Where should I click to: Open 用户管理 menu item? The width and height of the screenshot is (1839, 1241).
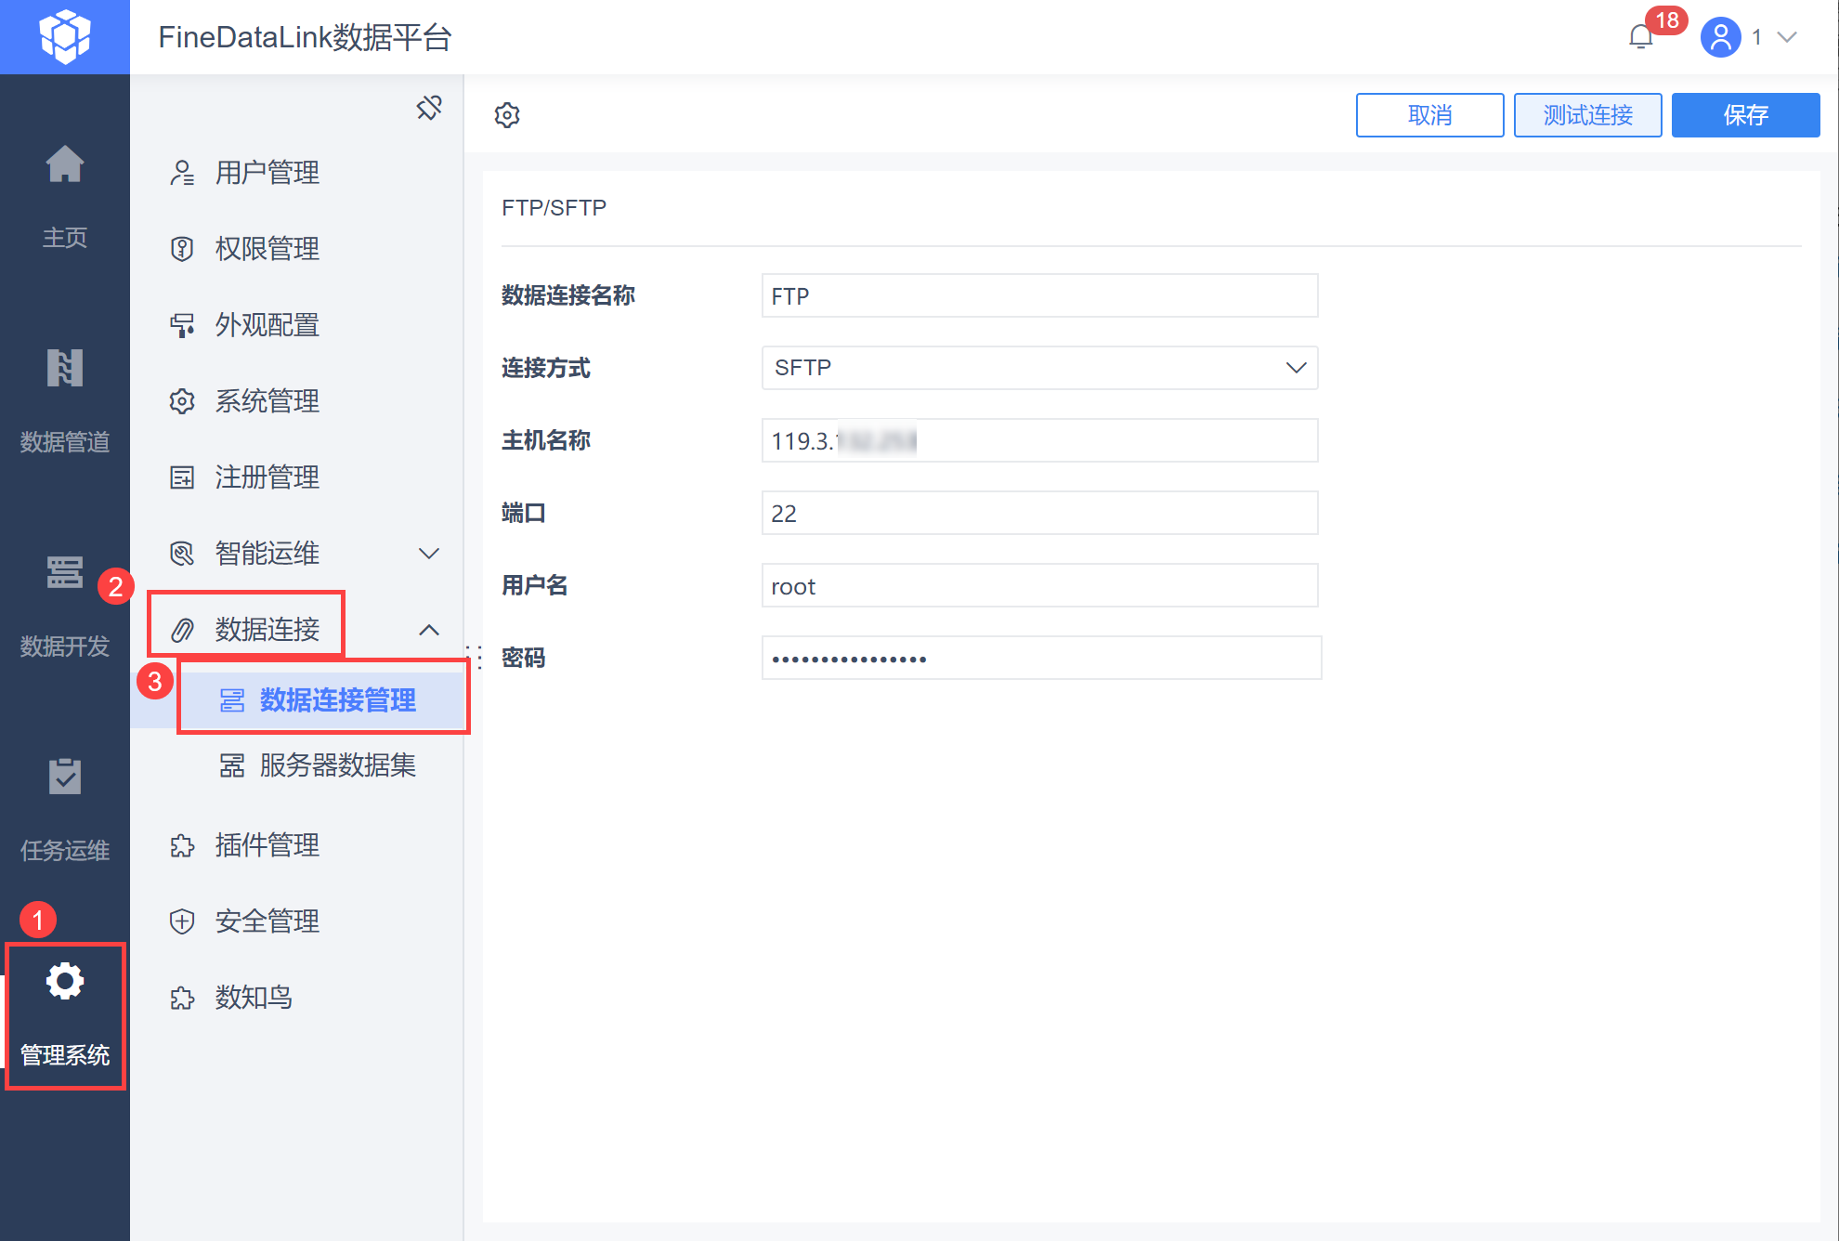tap(267, 173)
